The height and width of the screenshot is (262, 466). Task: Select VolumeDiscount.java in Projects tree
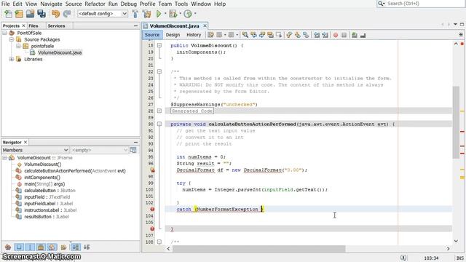coord(60,52)
